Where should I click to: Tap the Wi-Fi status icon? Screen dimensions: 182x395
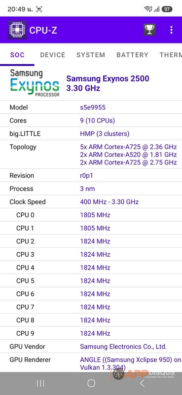pyautogui.click(x=148, y=9)
